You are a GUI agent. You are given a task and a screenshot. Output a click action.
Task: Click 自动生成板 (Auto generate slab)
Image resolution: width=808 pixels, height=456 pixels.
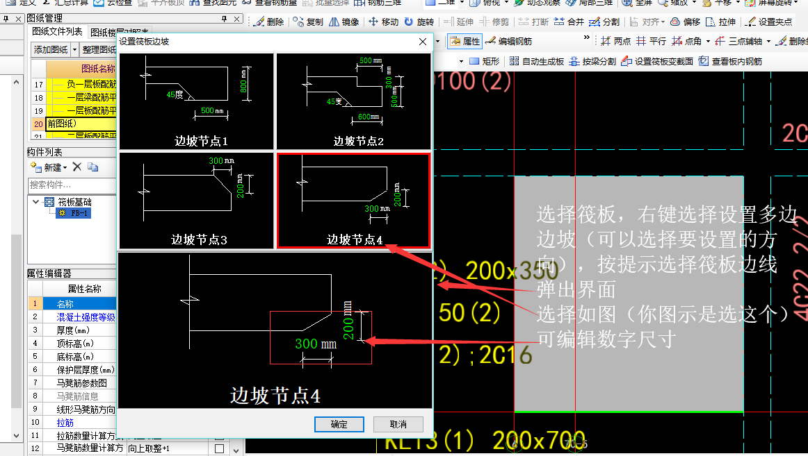point(536,61)
